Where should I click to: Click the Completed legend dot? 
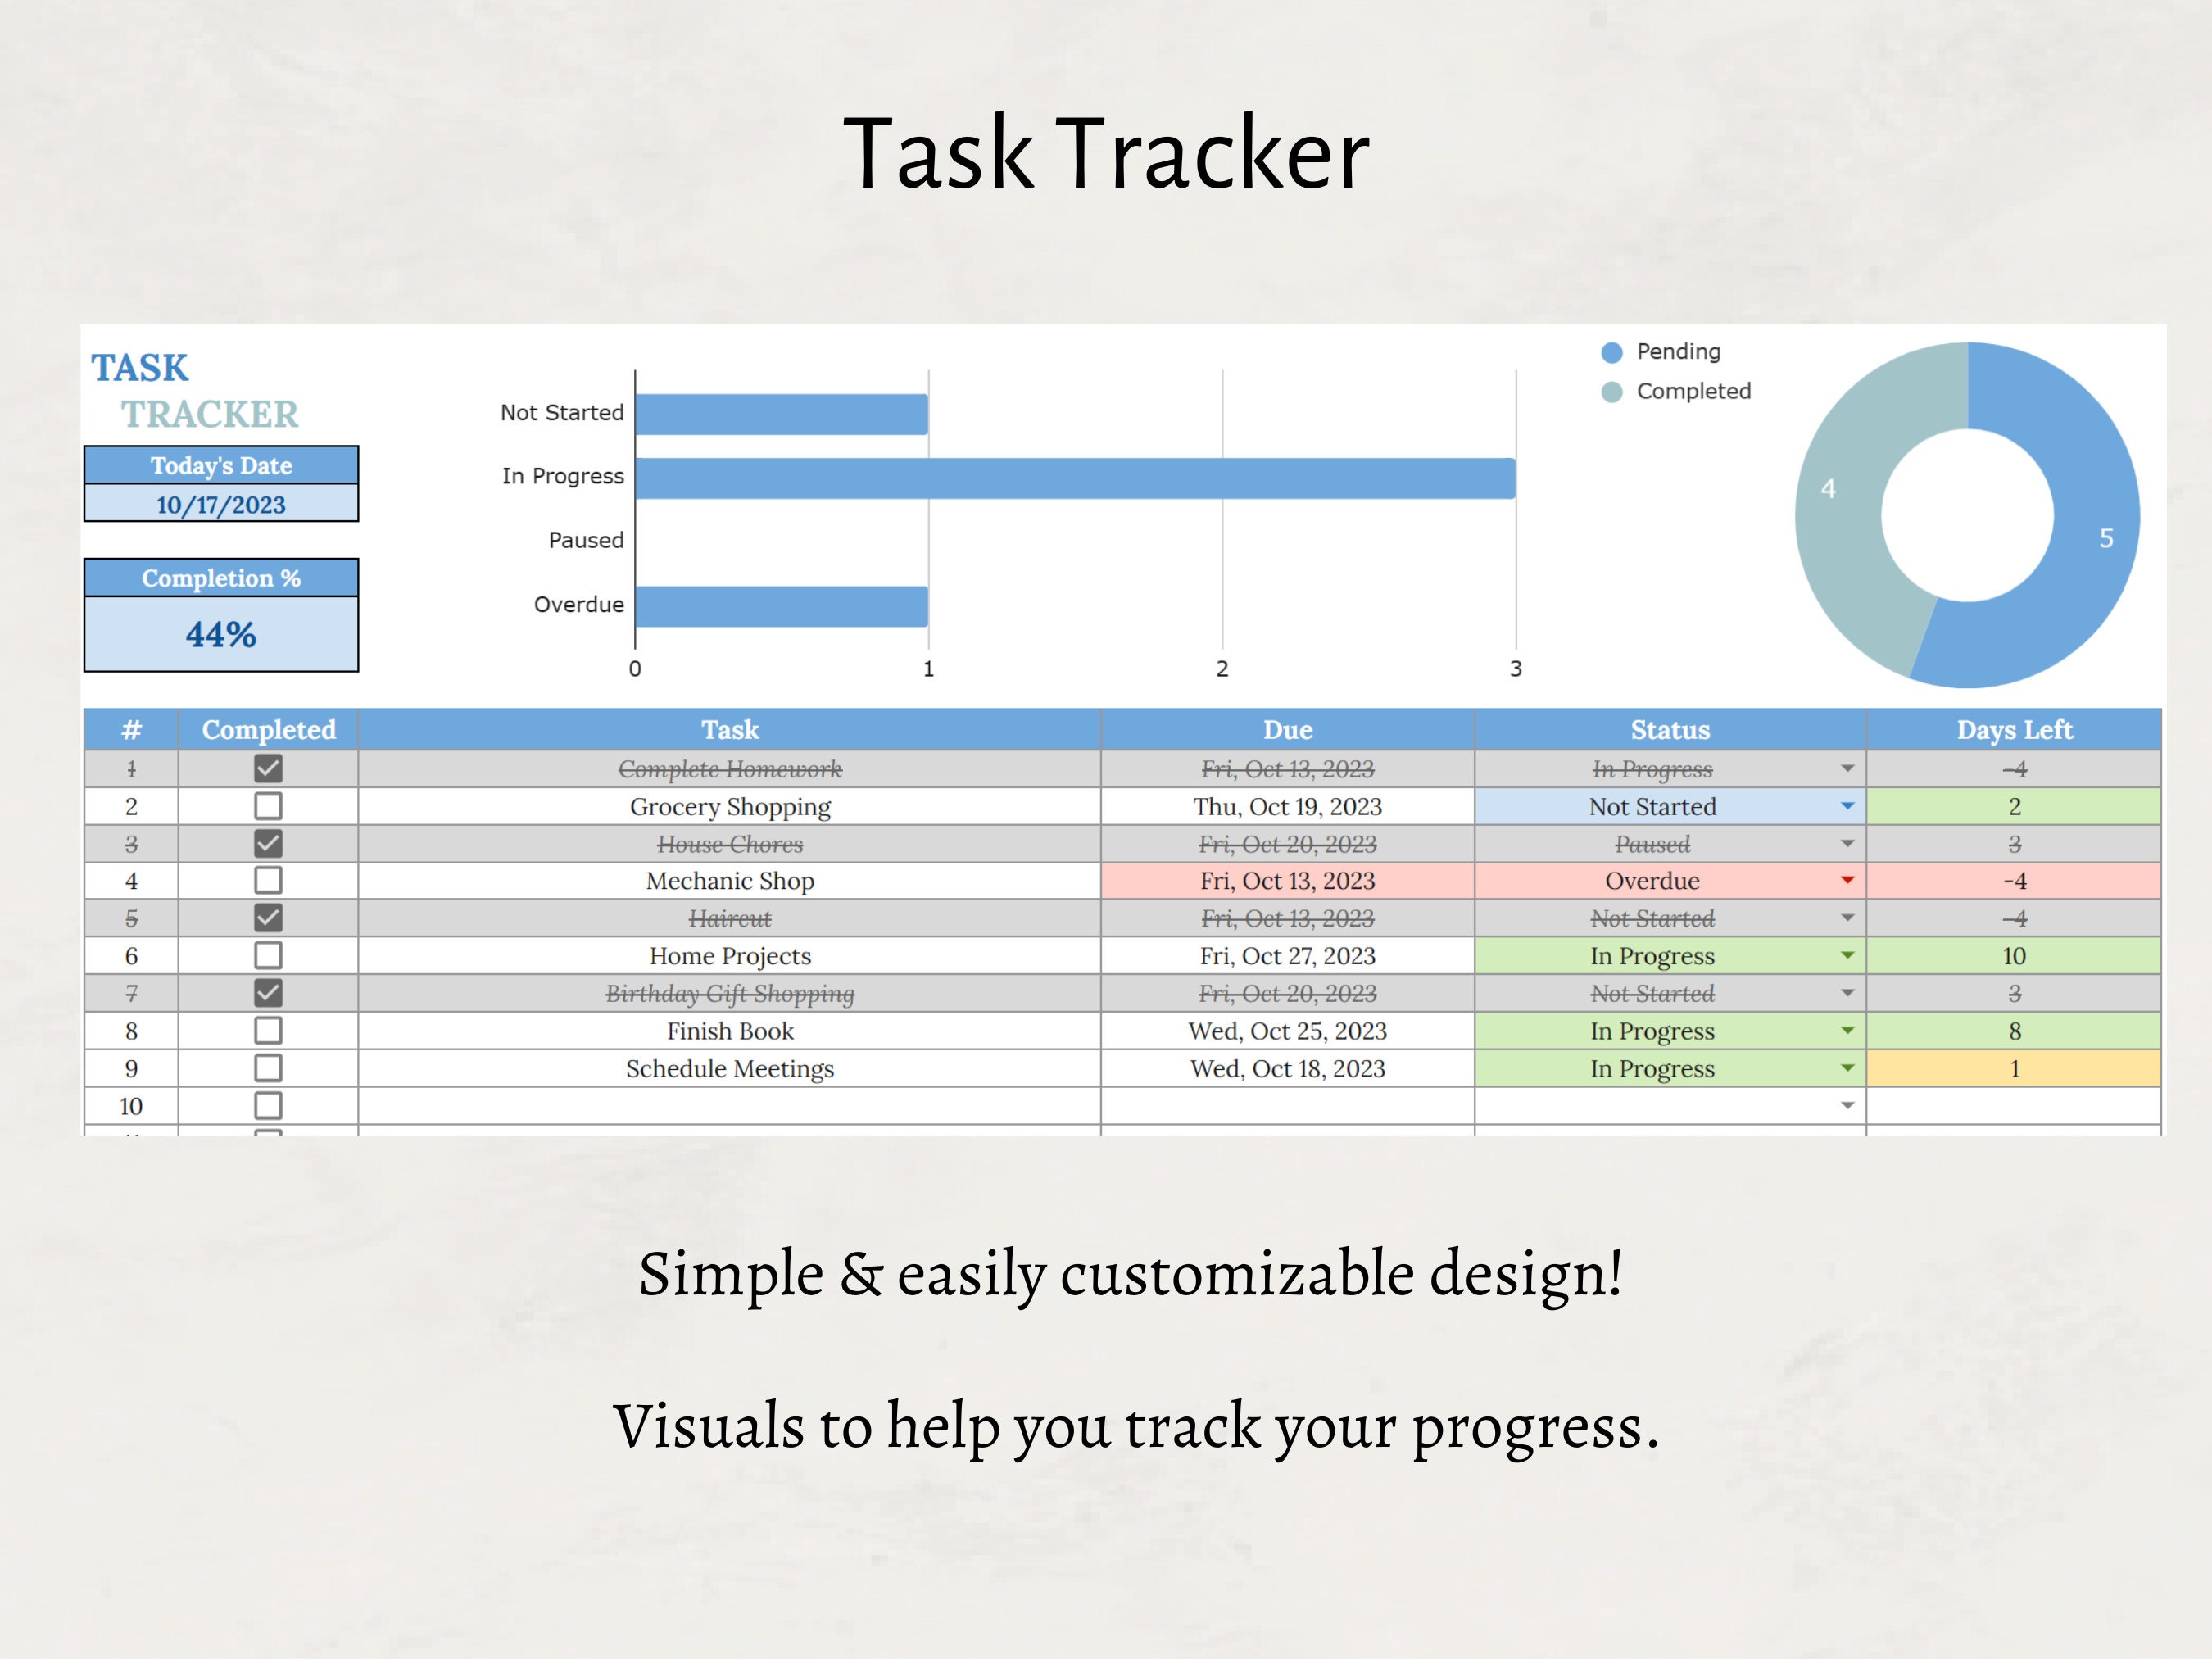point(1613,391)
